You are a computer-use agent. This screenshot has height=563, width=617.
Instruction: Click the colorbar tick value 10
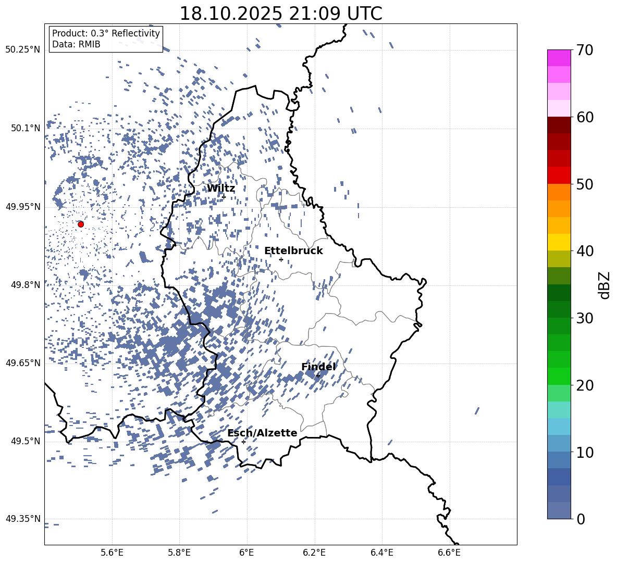(585, 452)
